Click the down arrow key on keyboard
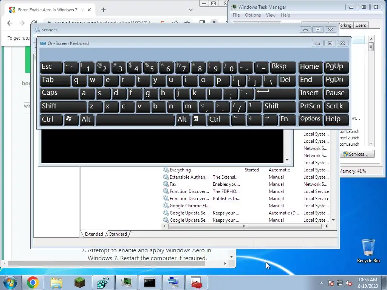The width and height of the screenshot is (387, 290). [x=254, y=120]
